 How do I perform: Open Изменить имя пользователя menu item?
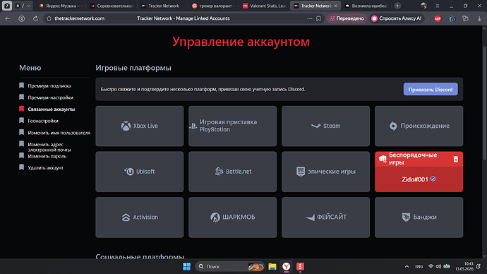click(59, 133)
